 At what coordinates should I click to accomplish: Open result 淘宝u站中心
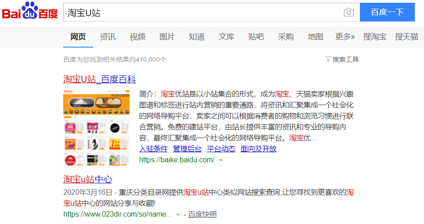click(87, 180)
